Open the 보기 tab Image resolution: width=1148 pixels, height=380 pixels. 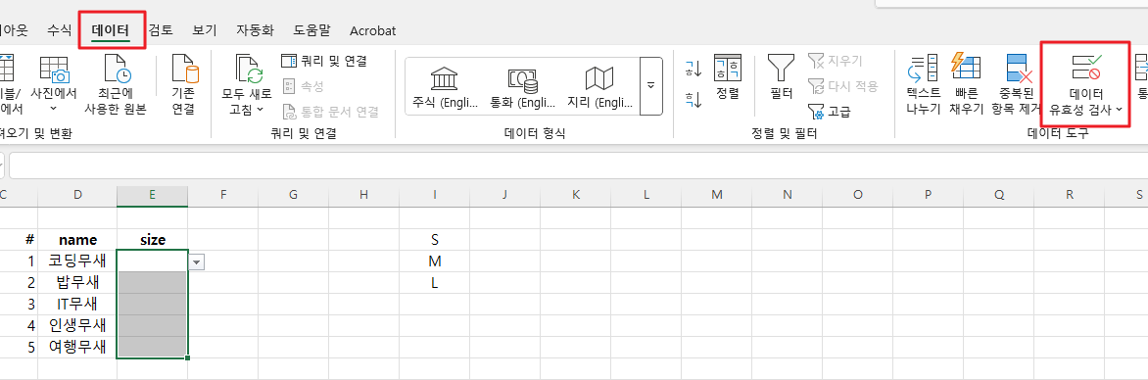coord(205,30)
